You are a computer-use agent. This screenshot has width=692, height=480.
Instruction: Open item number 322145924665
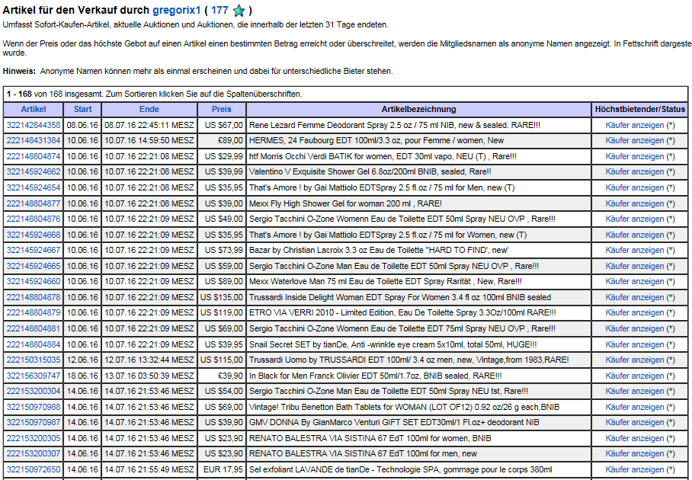[x=34, y=267]
